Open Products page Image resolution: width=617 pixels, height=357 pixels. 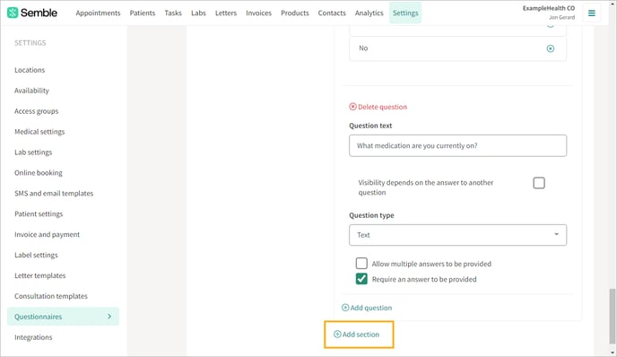[295, 13]
